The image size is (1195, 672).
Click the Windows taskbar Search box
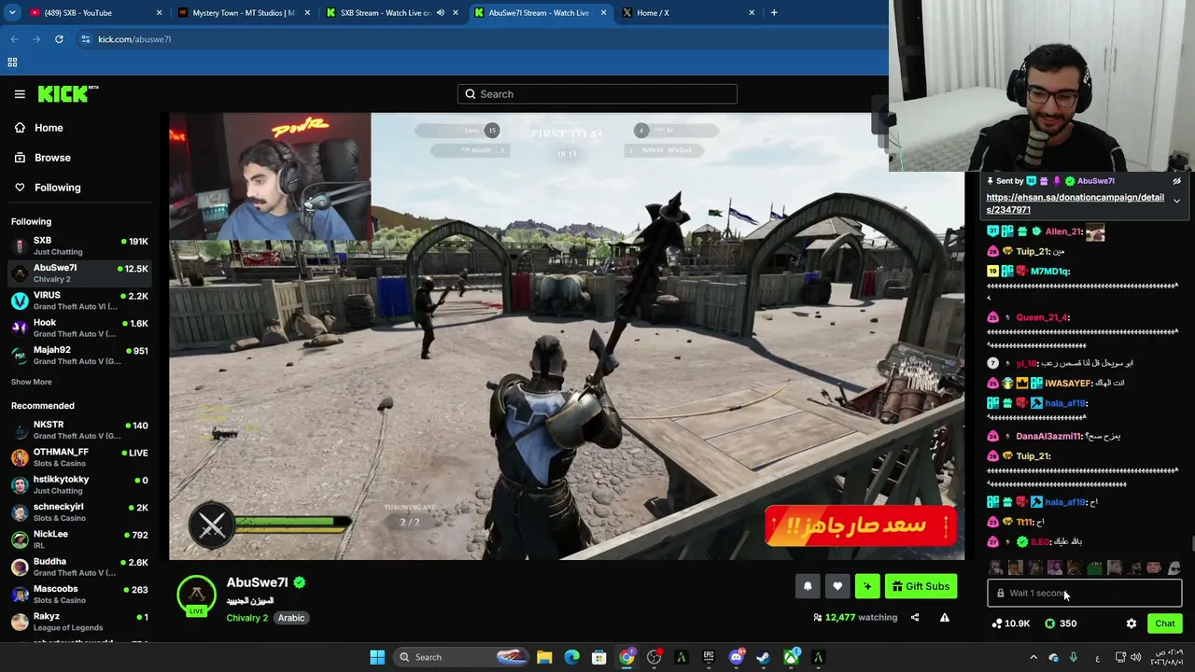tap(460, 657)
